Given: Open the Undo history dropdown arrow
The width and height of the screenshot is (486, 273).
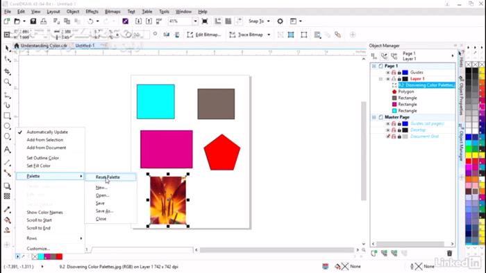Looking at the screenshot, I should 97,21.
